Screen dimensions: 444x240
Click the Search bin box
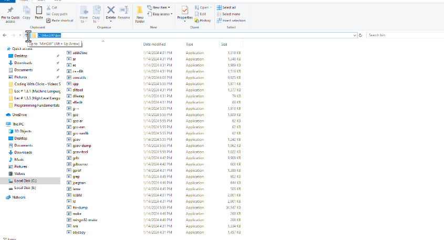click(405, 35)
